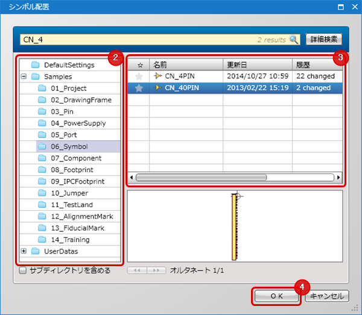Go to previous alternate symbol
This screenshot has width=362, height=315.
(x=137, y=270)
